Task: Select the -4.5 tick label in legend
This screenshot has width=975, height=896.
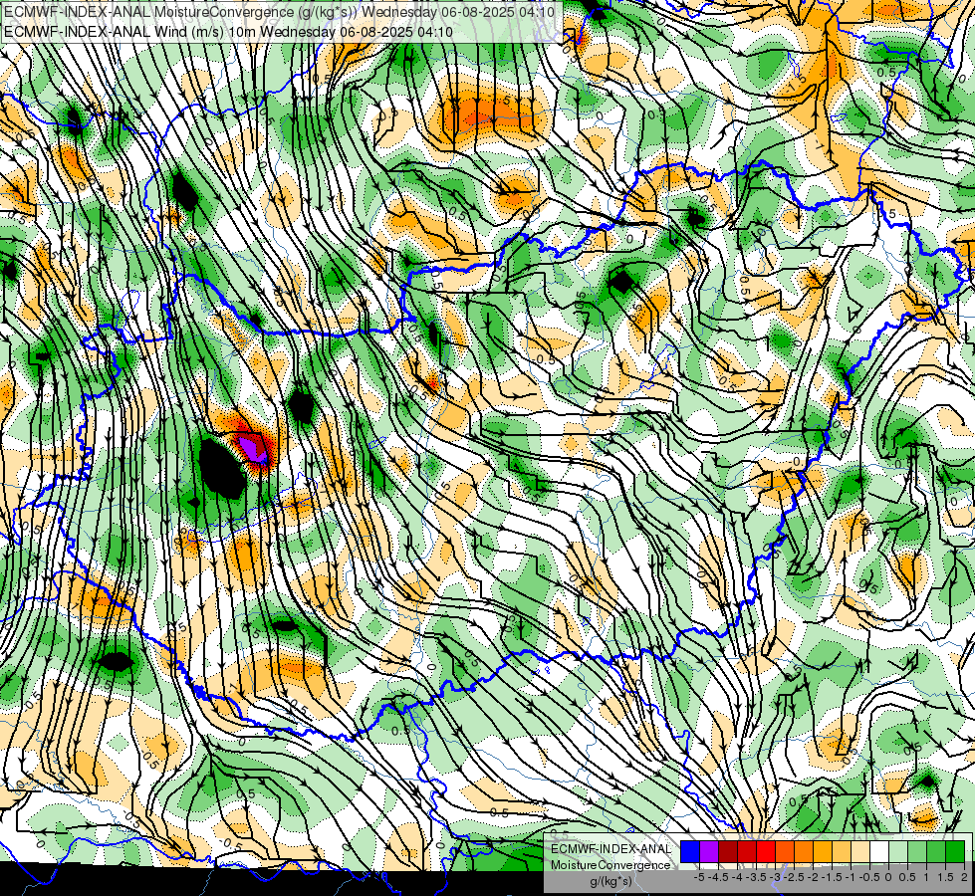Action: [x=719, y=877]
